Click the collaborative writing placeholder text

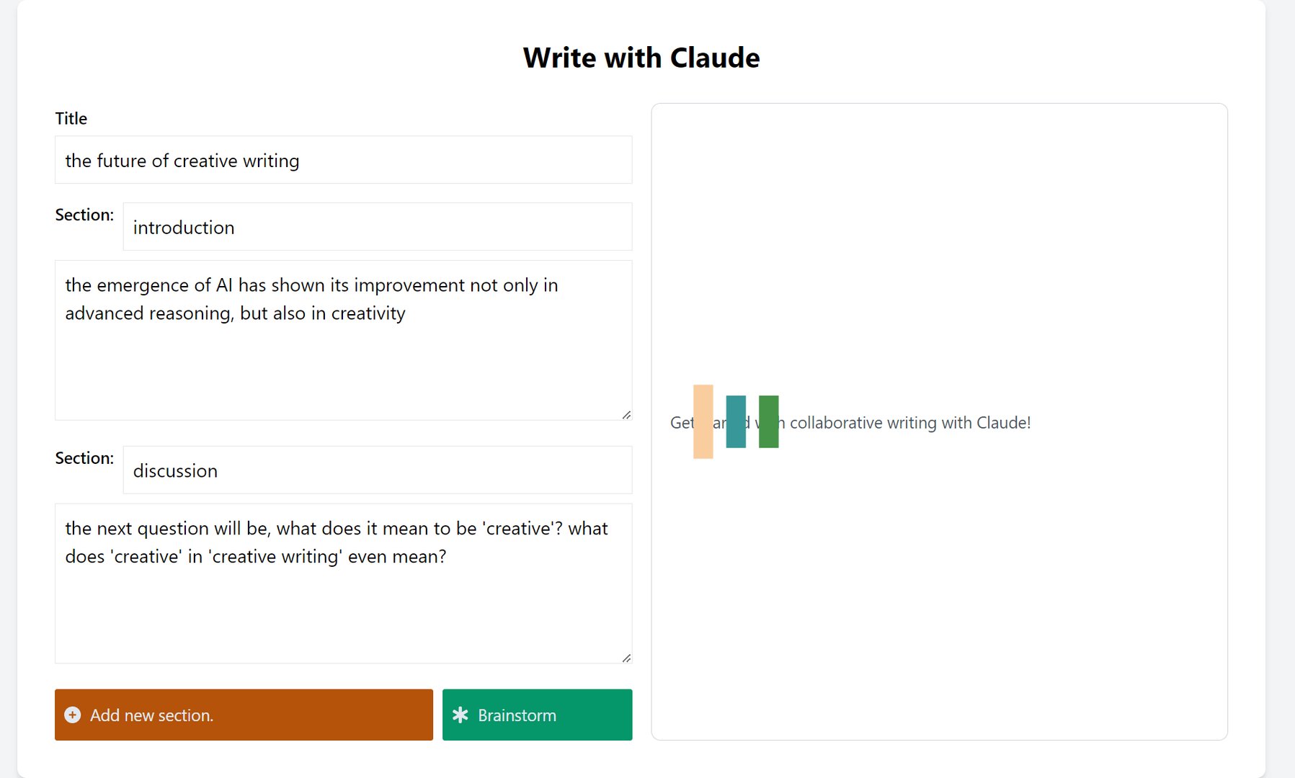(x=850, y=423)
